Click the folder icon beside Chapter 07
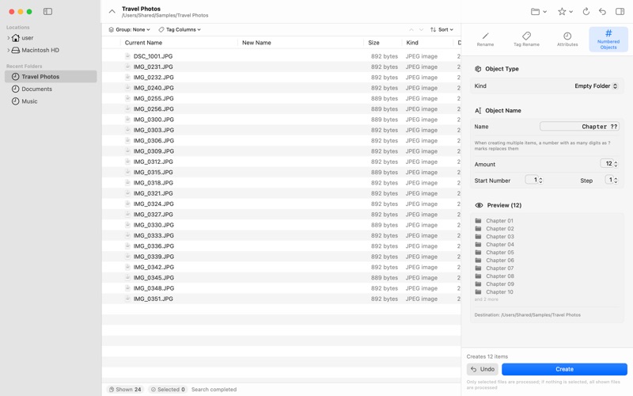The height and width of the screenshot is (396, 633). (x=479, y=268)
